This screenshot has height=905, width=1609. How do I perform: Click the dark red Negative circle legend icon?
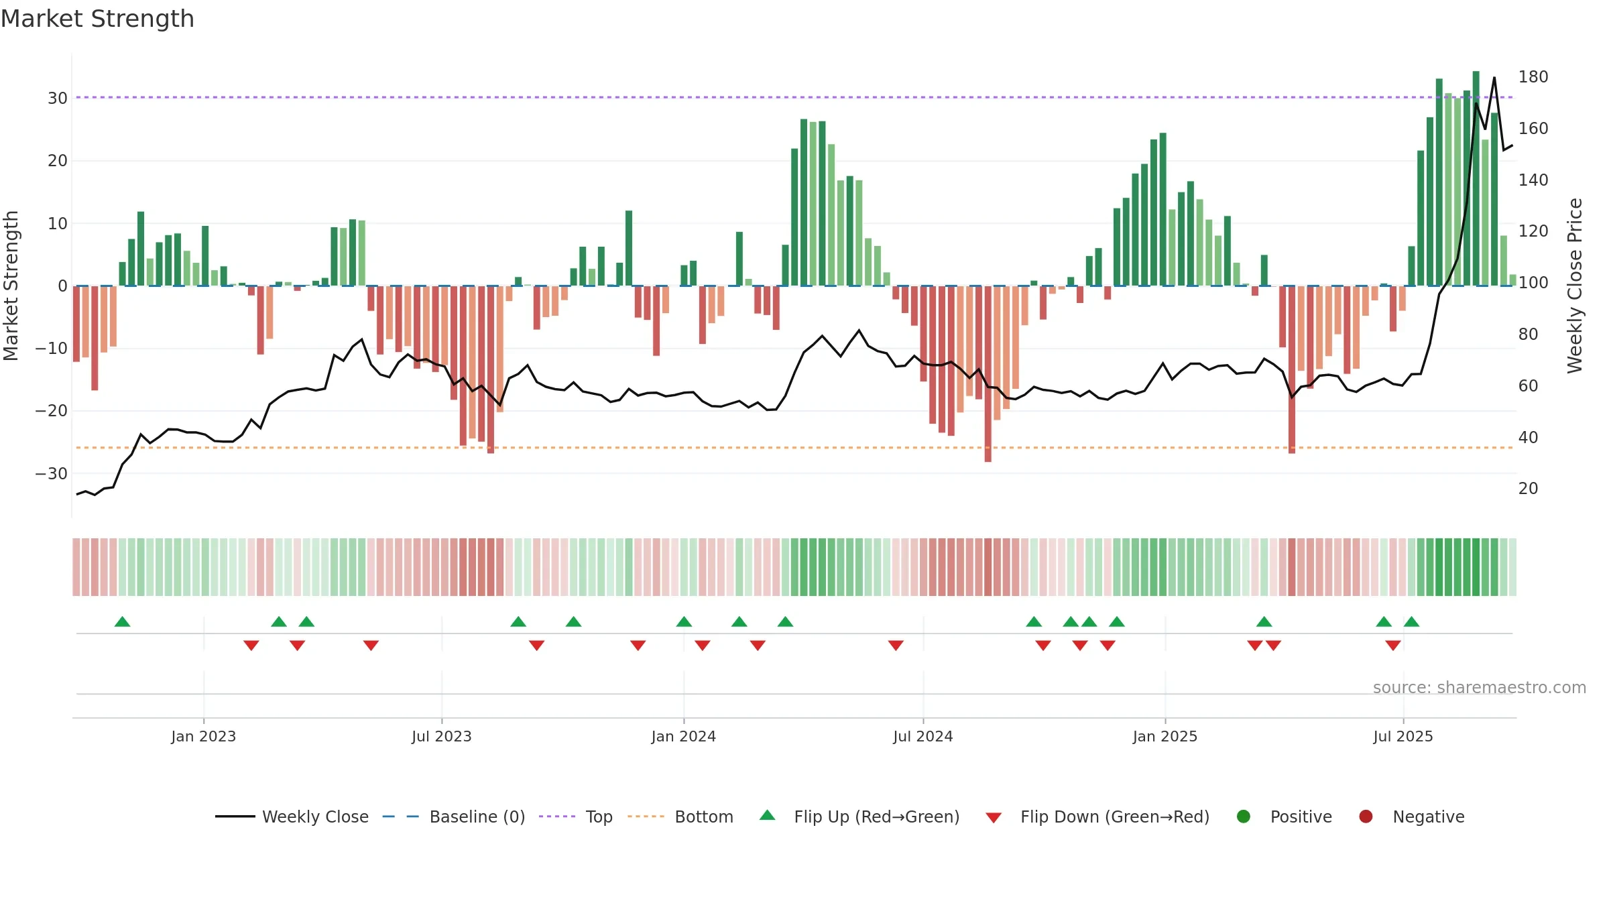coord(1366,817)
